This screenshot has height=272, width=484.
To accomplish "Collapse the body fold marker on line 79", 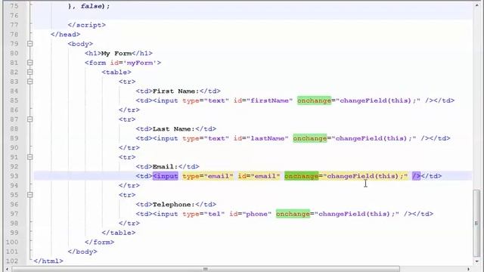I will [x=30, y=44].
